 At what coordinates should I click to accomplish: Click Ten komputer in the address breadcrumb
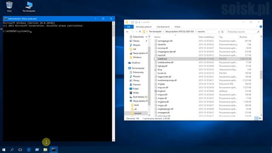155,31
